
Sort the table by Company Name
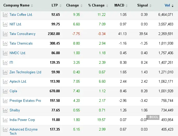[16, 5]
